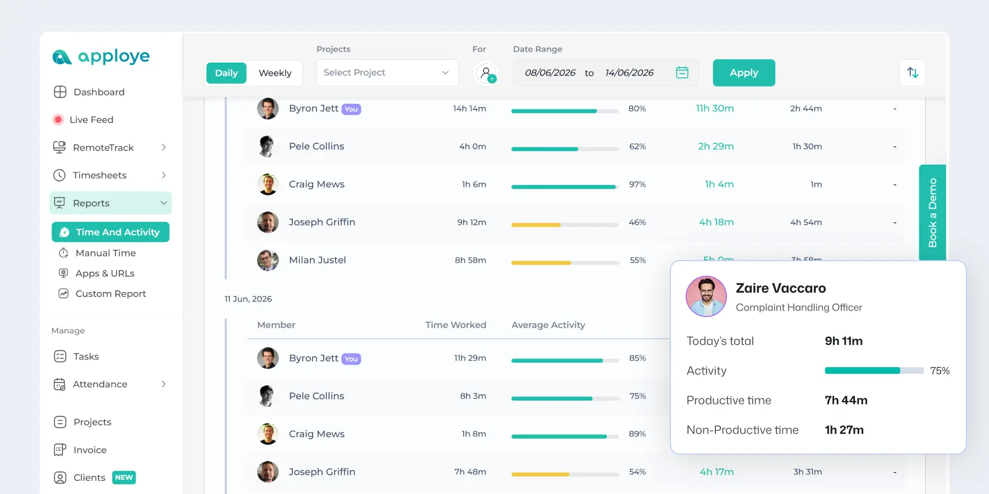Open the date range calendar picker icon
The width and height of the screenshot is (989, 494).
pos(682,72)
